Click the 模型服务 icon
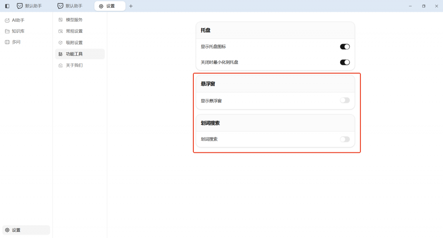 pyautogui.click(x=61, y=20)
